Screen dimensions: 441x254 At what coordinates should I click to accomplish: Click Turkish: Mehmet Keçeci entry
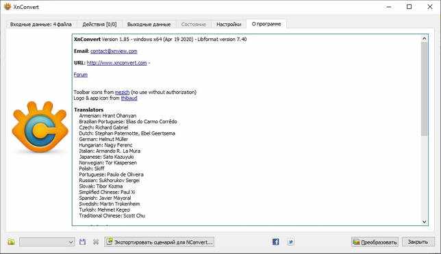105,209
